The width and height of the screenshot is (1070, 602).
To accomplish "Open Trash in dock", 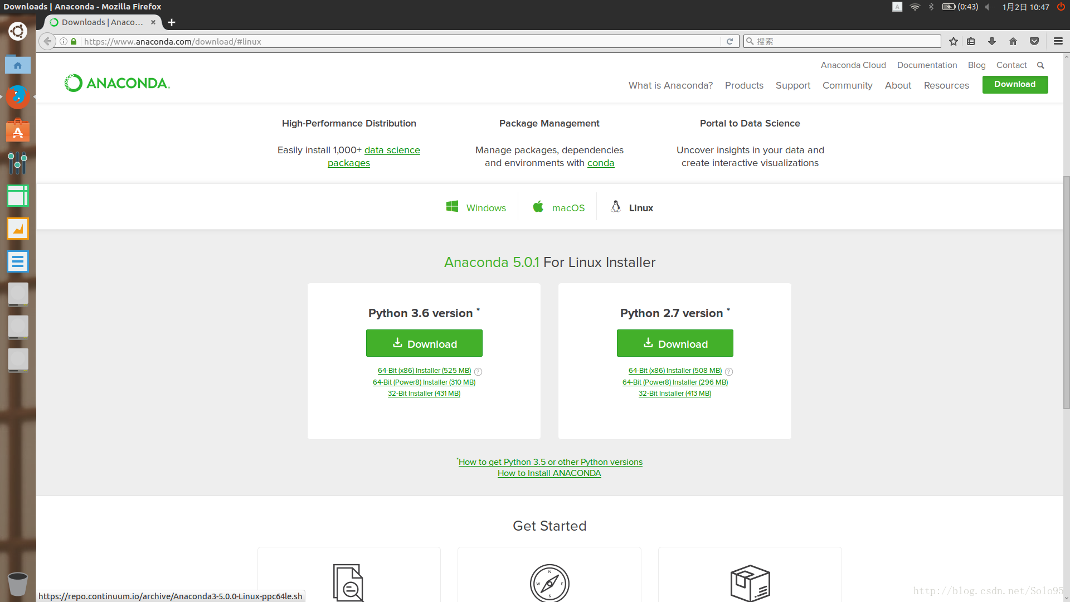I will point(18,584).
